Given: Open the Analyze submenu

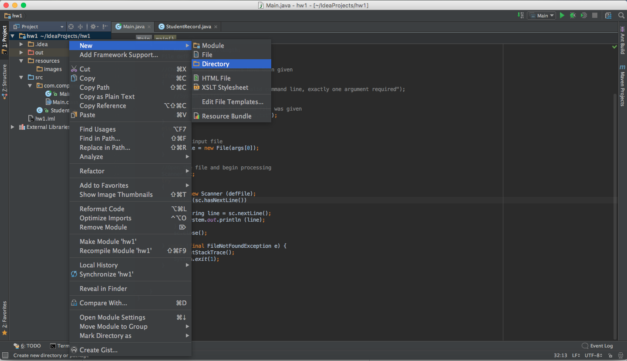Looking at the screenshot, I should click(x=130, y=157).
